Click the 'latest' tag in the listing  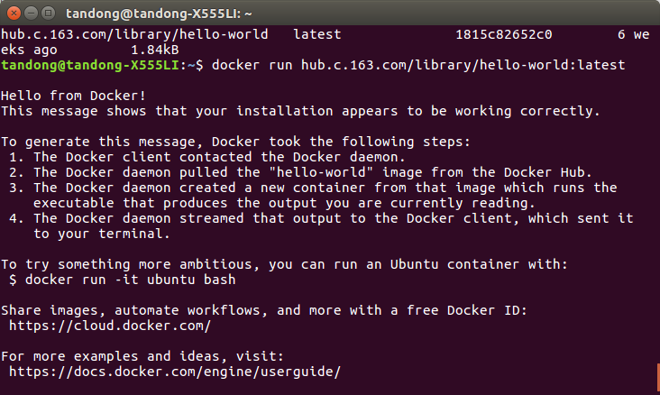point(317,34)
